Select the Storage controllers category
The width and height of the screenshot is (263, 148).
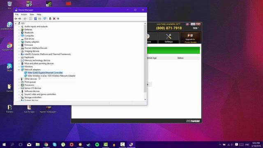[33, 97]
